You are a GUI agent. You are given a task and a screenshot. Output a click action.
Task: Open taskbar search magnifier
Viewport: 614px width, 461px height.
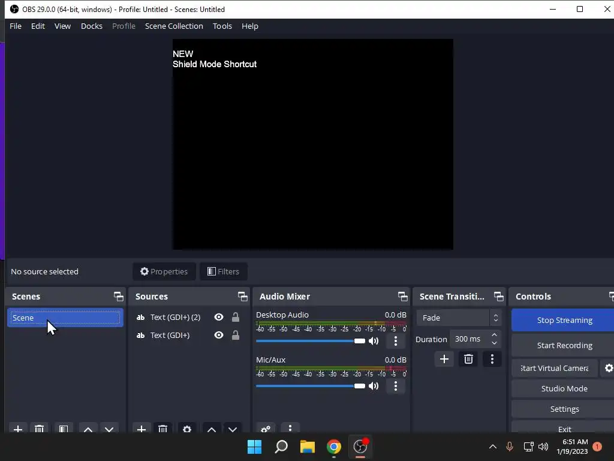coord(281,447)
